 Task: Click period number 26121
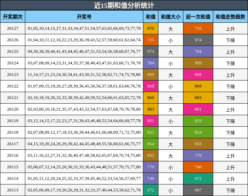tap(13, 98)
